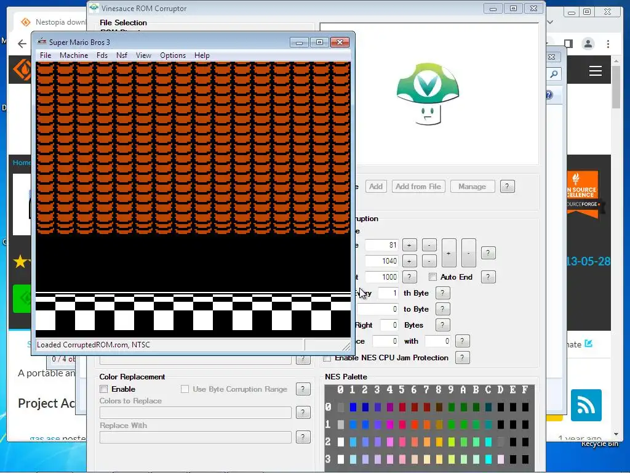Click the magnifier search icon in browser
Screen dimensions: 630x473
(x=554, y=74)
